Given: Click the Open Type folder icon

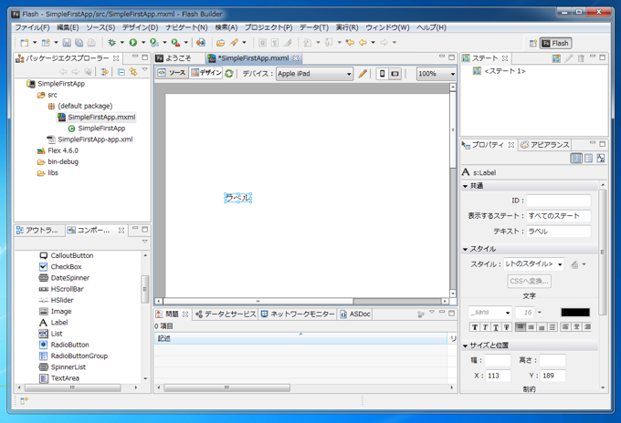Looking at the screenshot, I should pyautogui.click(x=221, y=42).
